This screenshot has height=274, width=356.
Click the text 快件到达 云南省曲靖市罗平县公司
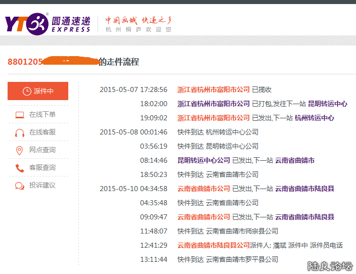[228, 259]
